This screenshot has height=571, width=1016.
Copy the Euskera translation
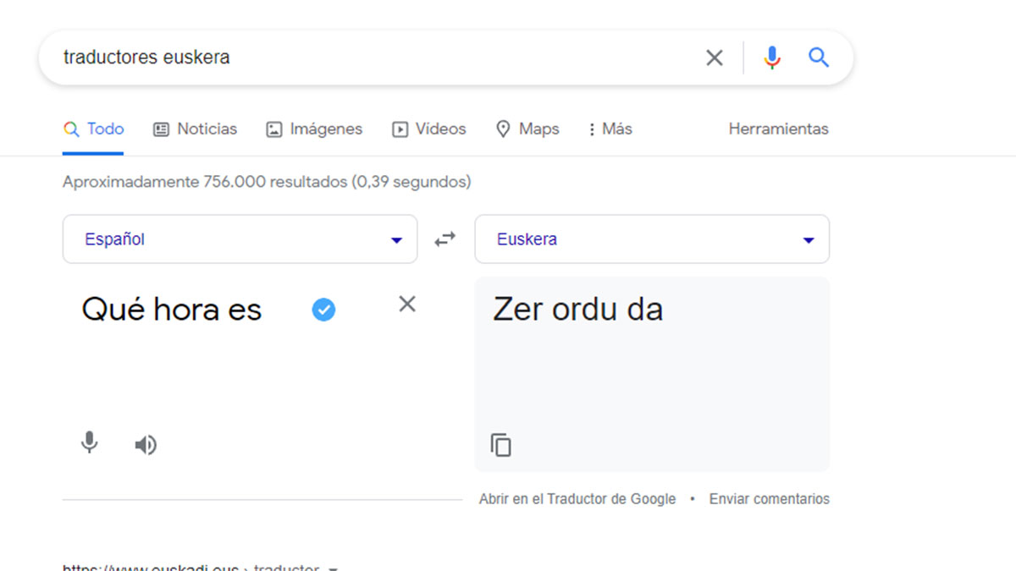[501, 445]
